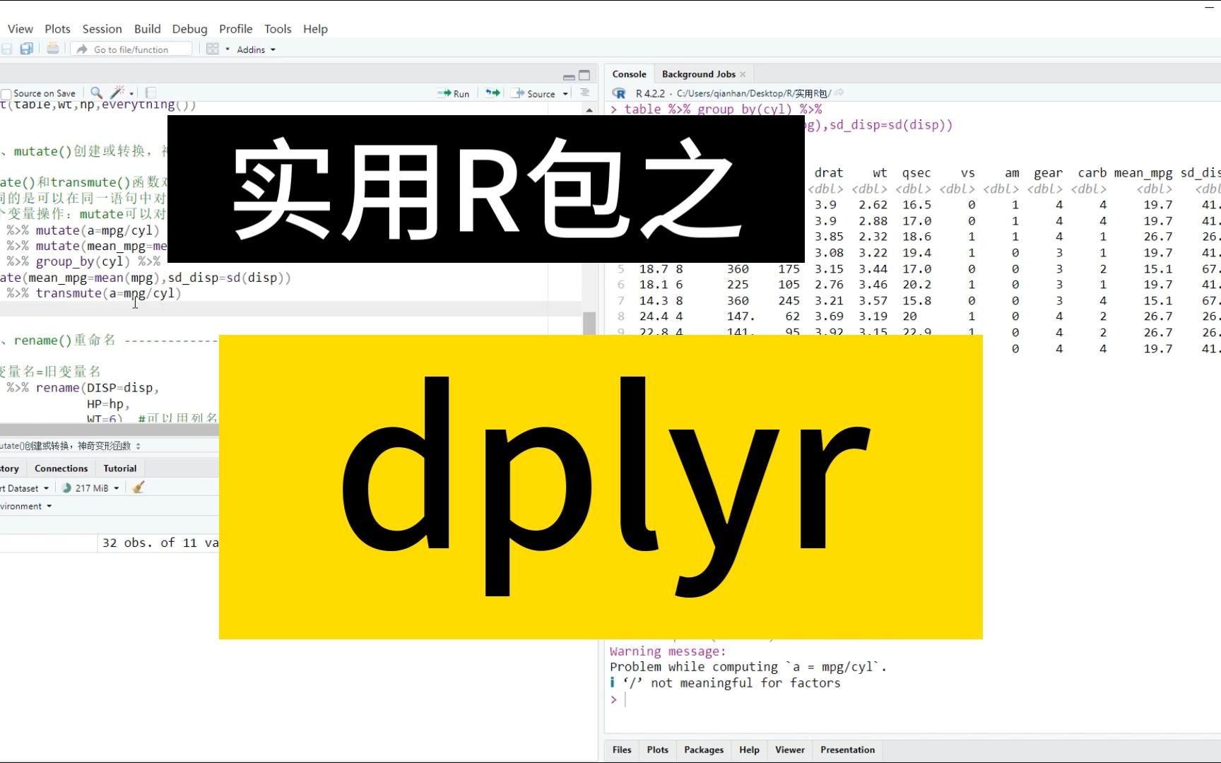The height and width of the screenshot is (763, 1221).
Task: Open the code tools magic wand
Action: click(118, 93)
